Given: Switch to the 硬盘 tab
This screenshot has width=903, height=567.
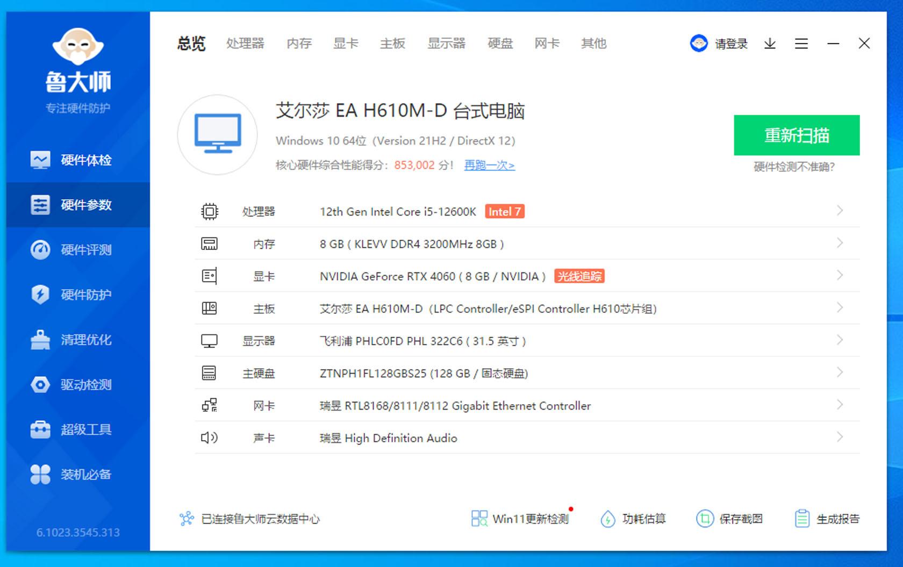Looking at the screenshot, I should (500, 44).
